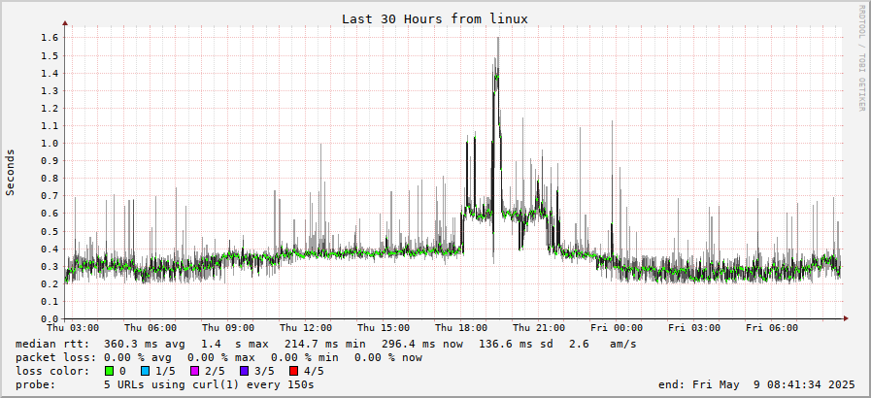The height and width of the screenshot is (398, 871).
Task: Click the 'median rtt:' label
Action: (51, 345)
